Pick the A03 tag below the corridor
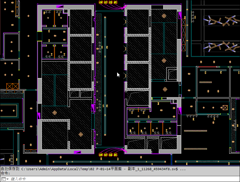Image resolution: width=240 pixels, height=182 pixels. pos(106,155)
